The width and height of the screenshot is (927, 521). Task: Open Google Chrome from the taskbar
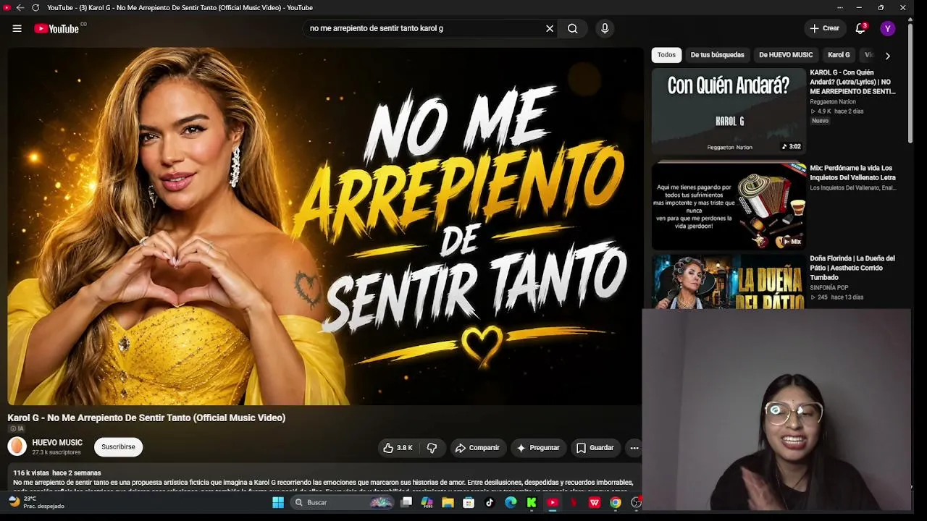[x=616, y=502]
